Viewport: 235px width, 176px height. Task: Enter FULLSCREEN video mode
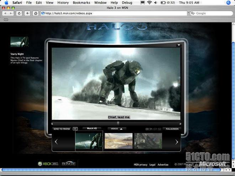pos(172,129)
